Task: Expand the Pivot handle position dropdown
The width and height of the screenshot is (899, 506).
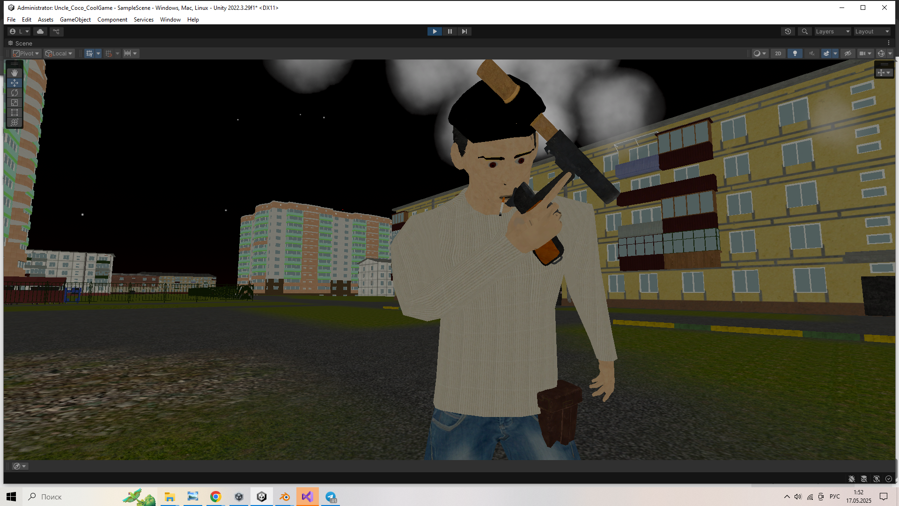Action: coord(26,53)
